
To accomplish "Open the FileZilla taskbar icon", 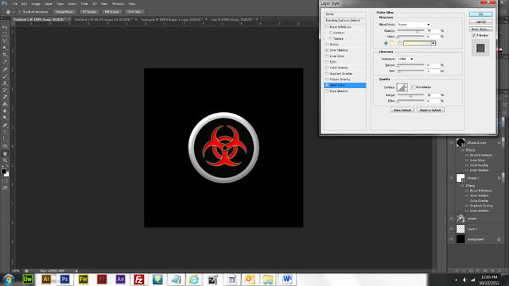I will coord(139,279).
